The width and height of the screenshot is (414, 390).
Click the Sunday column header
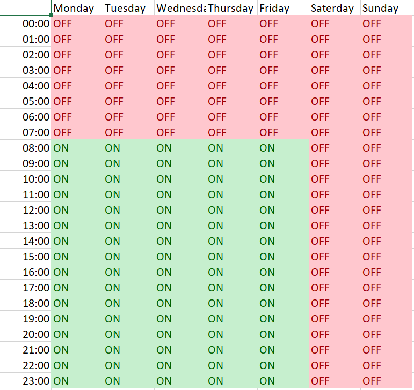click(x=386, y=8)
